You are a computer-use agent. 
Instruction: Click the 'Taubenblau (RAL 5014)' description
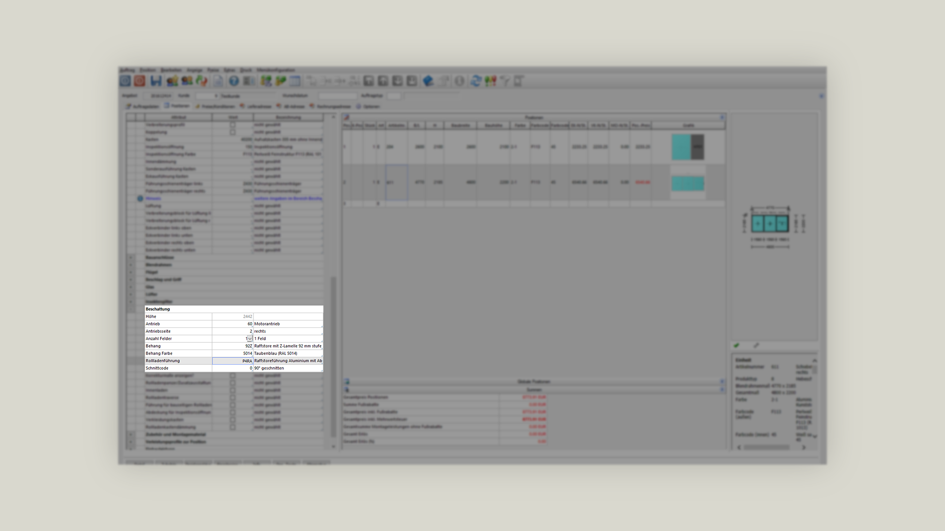point(288,354)
